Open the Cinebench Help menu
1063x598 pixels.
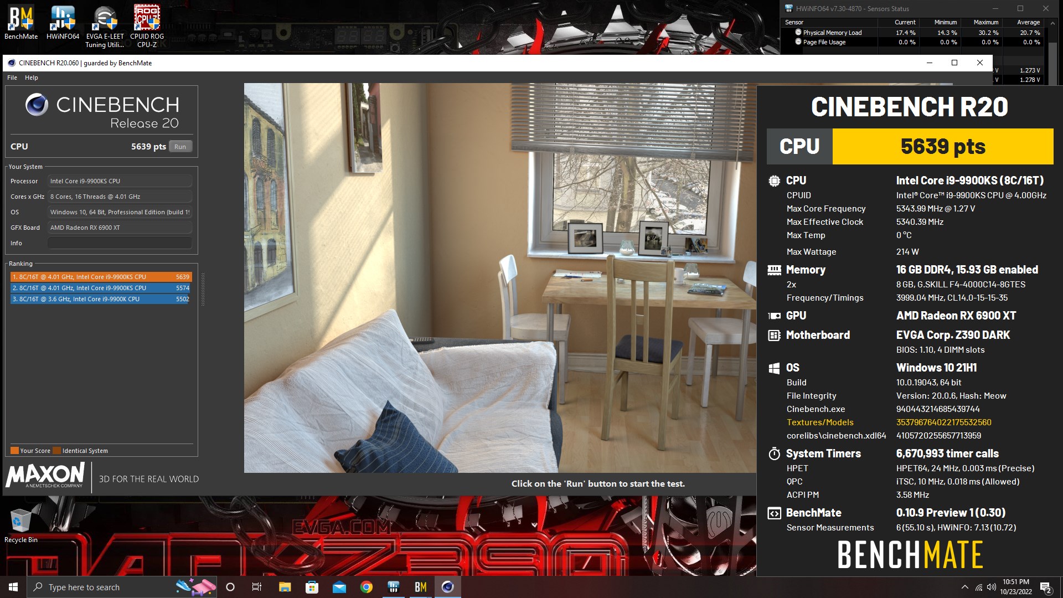tap(32, 78)
